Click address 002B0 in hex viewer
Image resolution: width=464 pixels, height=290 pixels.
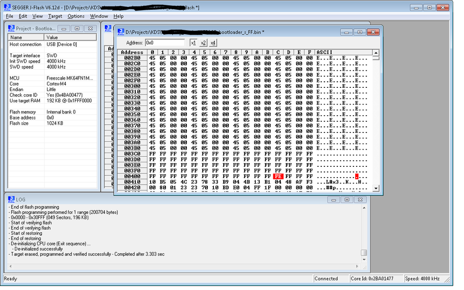click(x=132, y=58)
